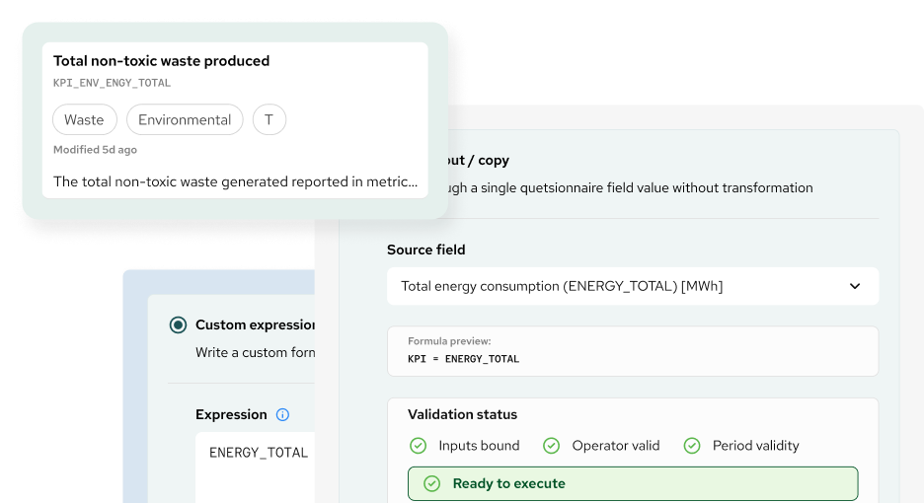Screen dimensions: 924x503
Task: Click the Period validity check icon
Action: 692,446
